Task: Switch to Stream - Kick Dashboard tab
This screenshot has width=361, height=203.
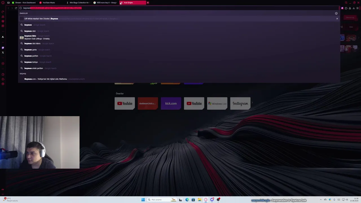Action: click(24, 3)
